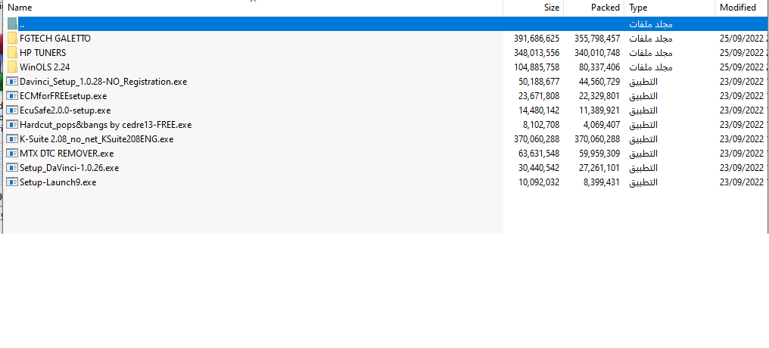Click the size value of WinOLS 2.24
Screen dimensions: 769x348
(x=537, y=67)
